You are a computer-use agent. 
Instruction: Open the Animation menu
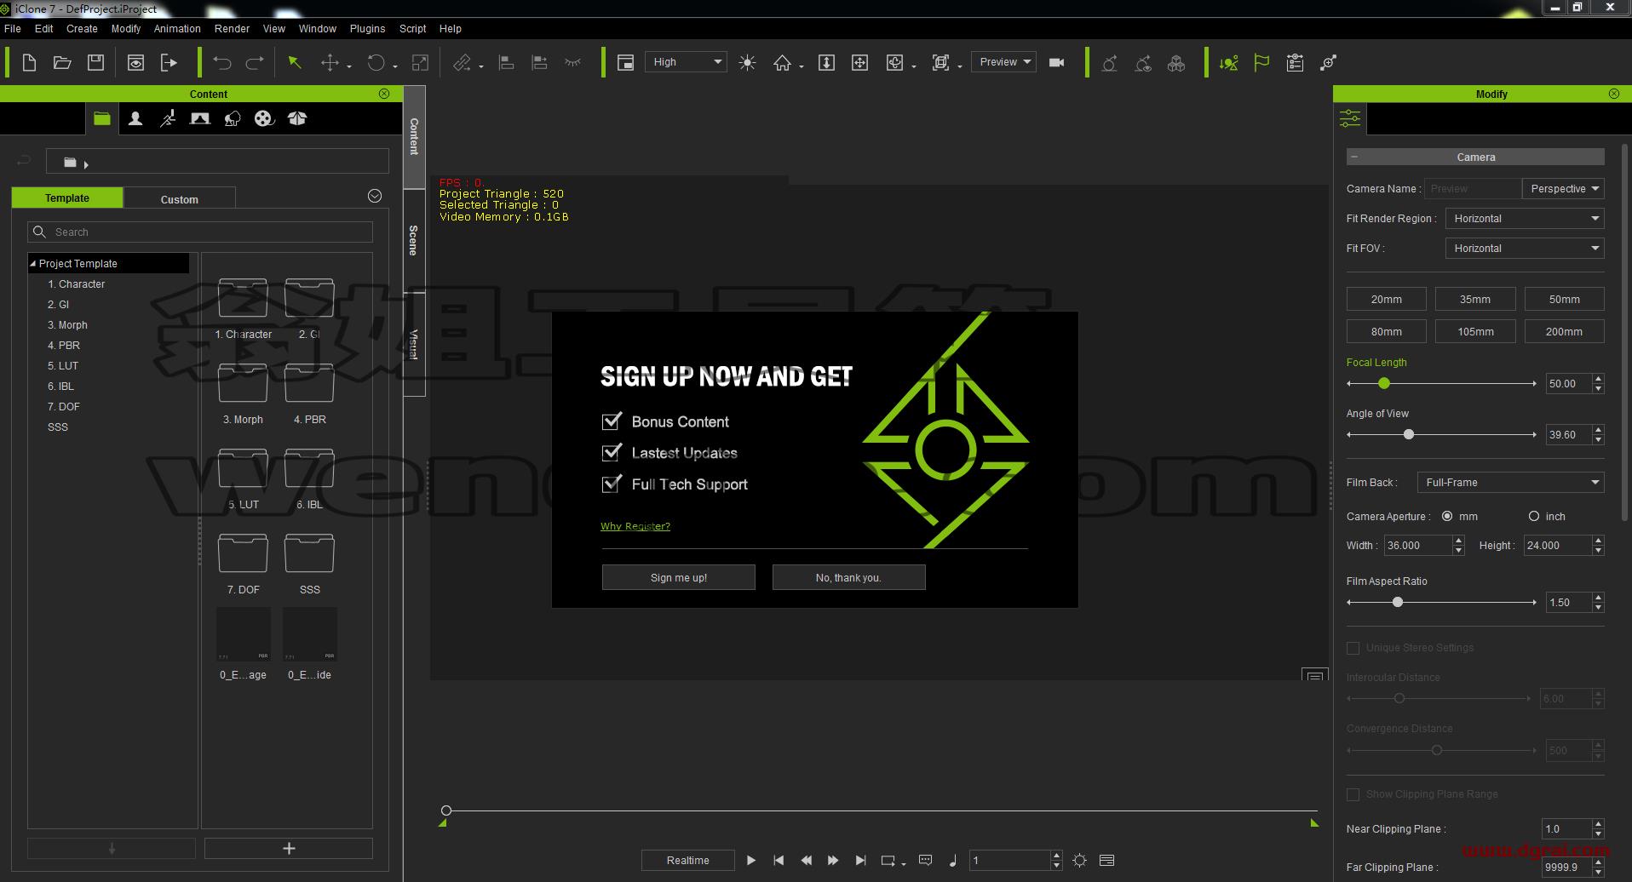177,28
